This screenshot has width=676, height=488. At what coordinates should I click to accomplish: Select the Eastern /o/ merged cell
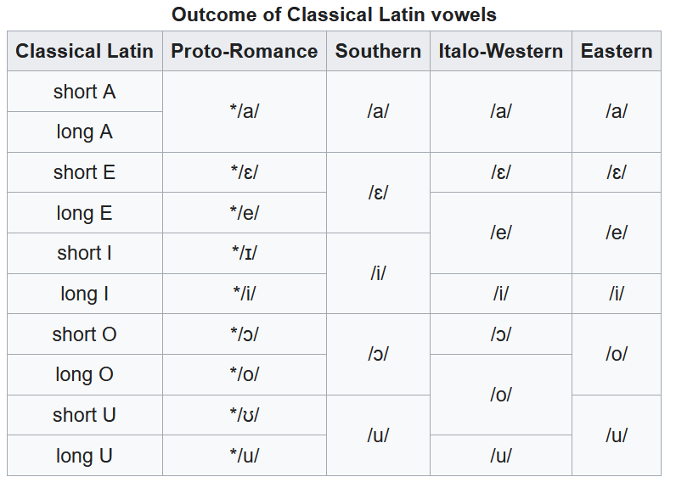tap(617, 354)
